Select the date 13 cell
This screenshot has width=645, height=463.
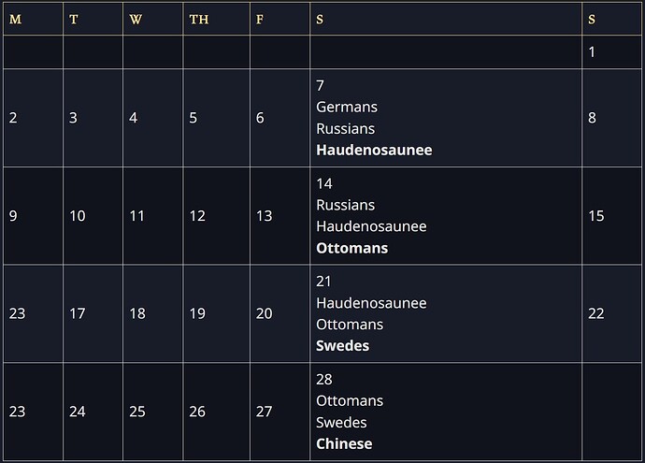coord(265,216)
